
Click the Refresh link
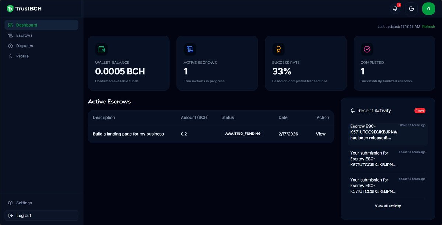coord(428,27)
